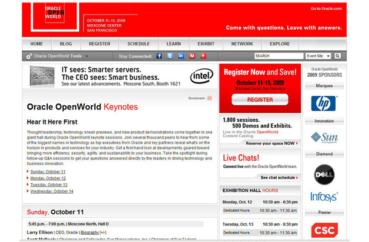The height and width of the screenshot is (242, 369).
Task: Open the Infosys sponsor logo
Action: click(x=324, y=197)
